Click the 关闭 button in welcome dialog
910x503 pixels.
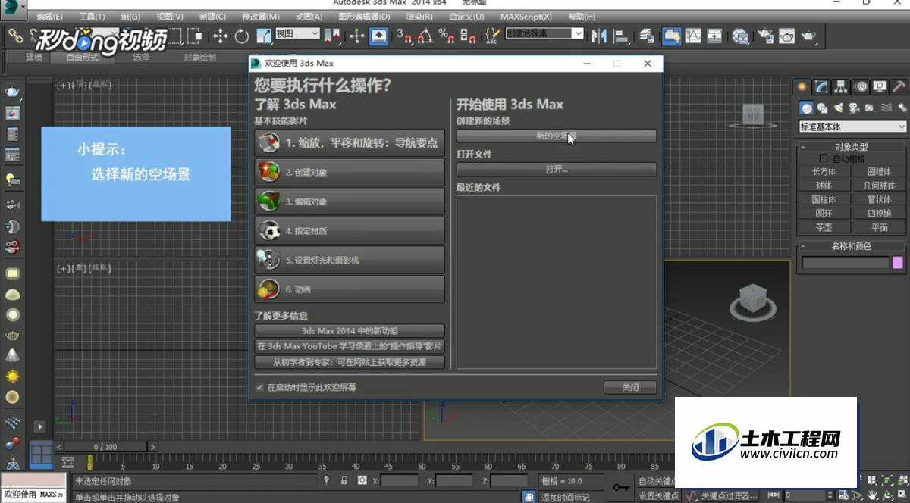629,387
